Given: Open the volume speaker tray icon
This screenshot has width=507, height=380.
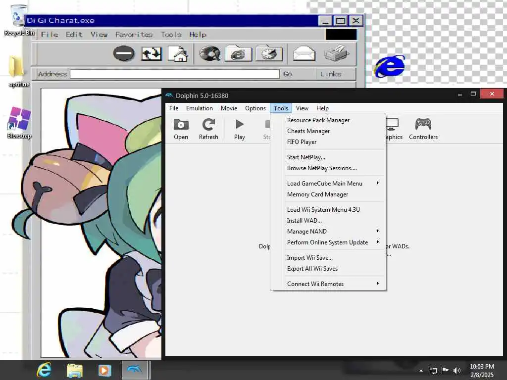Looking at the screenshot, I should tap(456, 370).
